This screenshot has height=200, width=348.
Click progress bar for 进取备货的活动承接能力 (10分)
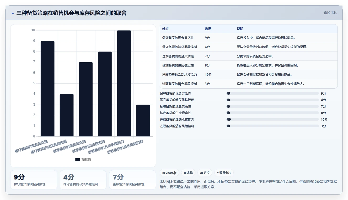pyautogui.click(x=272, y=119)
